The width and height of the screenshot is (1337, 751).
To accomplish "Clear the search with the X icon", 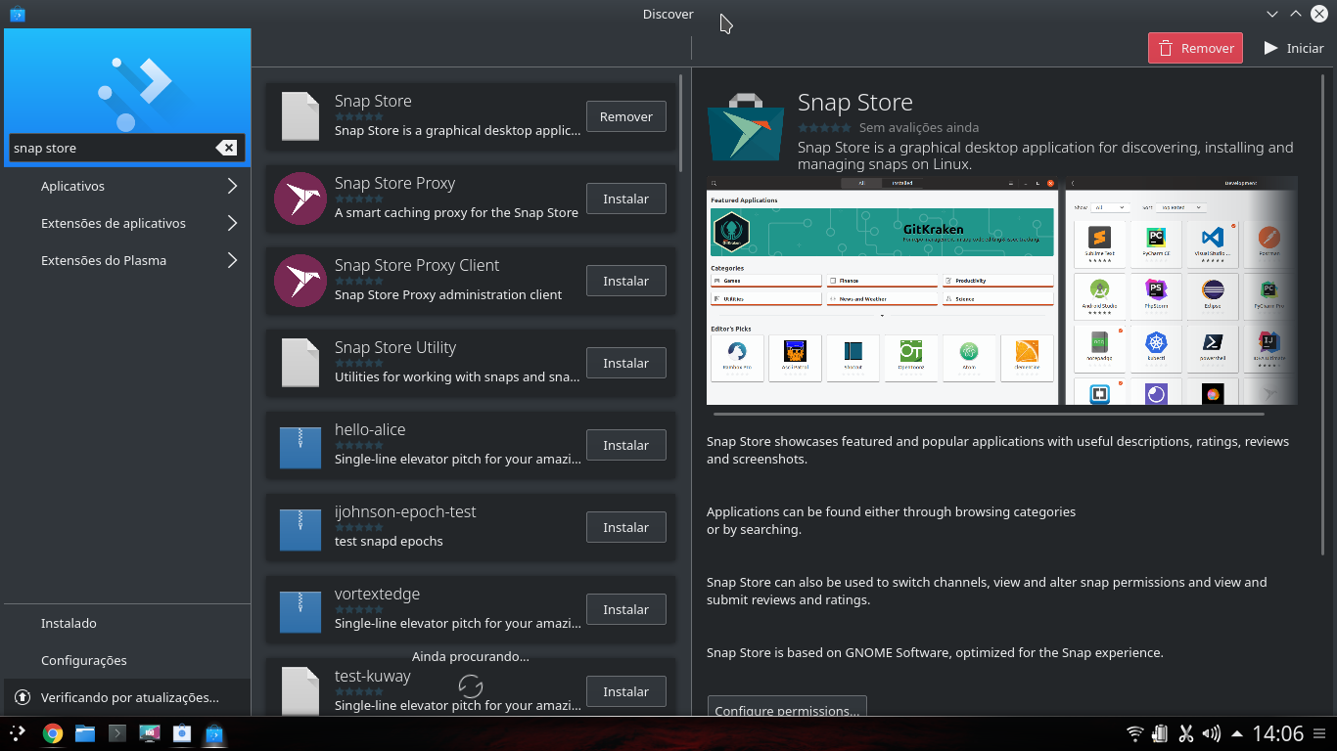I will coord(226,148).
